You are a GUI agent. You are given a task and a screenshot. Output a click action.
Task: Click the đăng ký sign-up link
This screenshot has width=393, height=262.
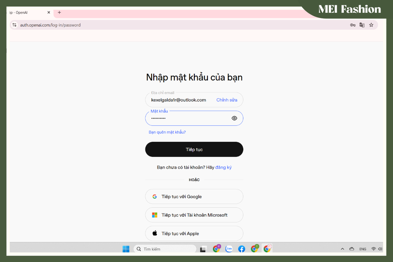click(x=223, y=167)
